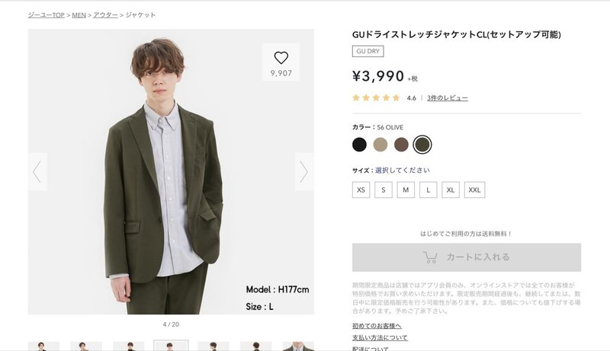Open アウター breadcrumb category

click(x=105, y=15)
